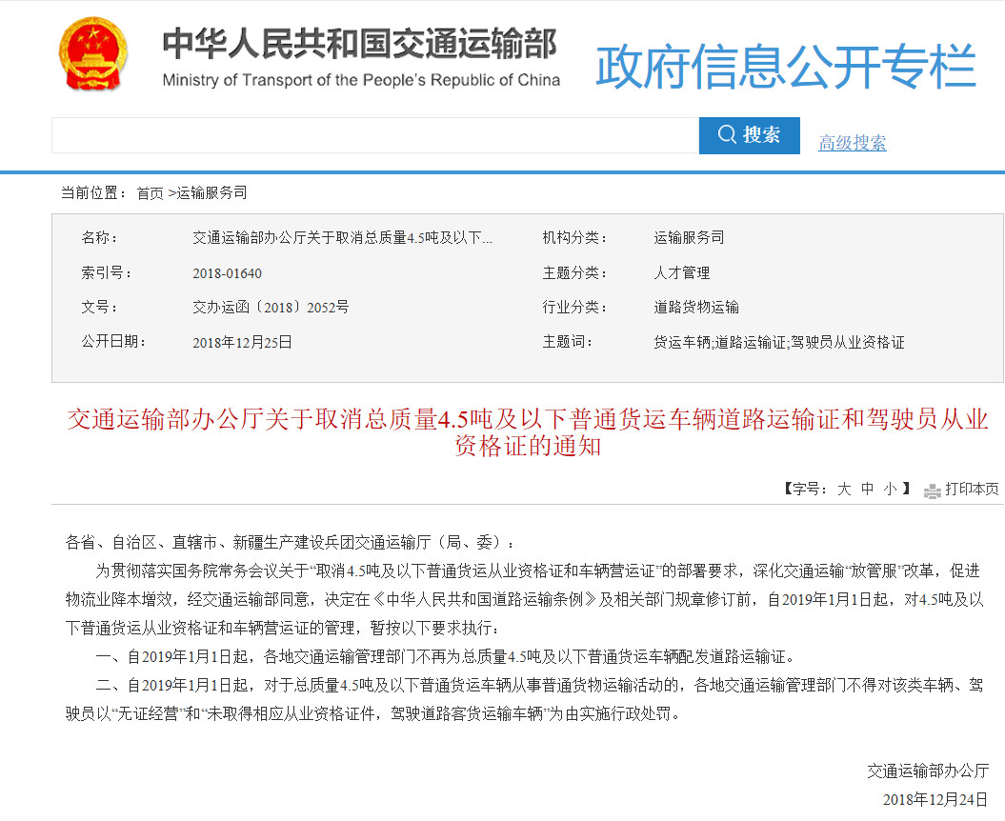Viewport: 1005px width, 821px height.
Task: Click the 搜索 search button
Action: pyautogui.click(x=750, y=135)
